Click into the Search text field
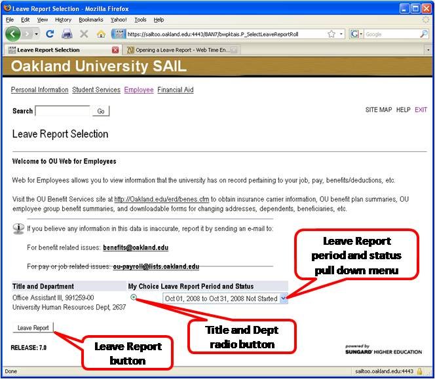This screenshot has width=435, height=379. 62,111
